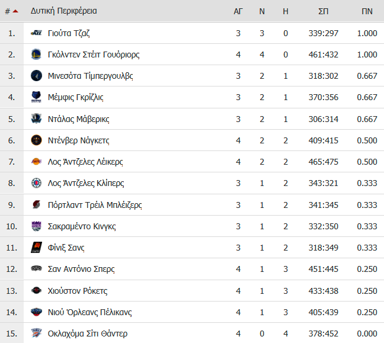Sort table by ΠΝ column header
The height and width of the screenshot is (343, 384).
(367, 11)
